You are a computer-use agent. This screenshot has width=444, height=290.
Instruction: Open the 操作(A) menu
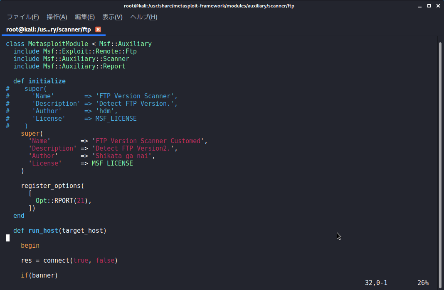pyautogui.click(x=57, y=17)
